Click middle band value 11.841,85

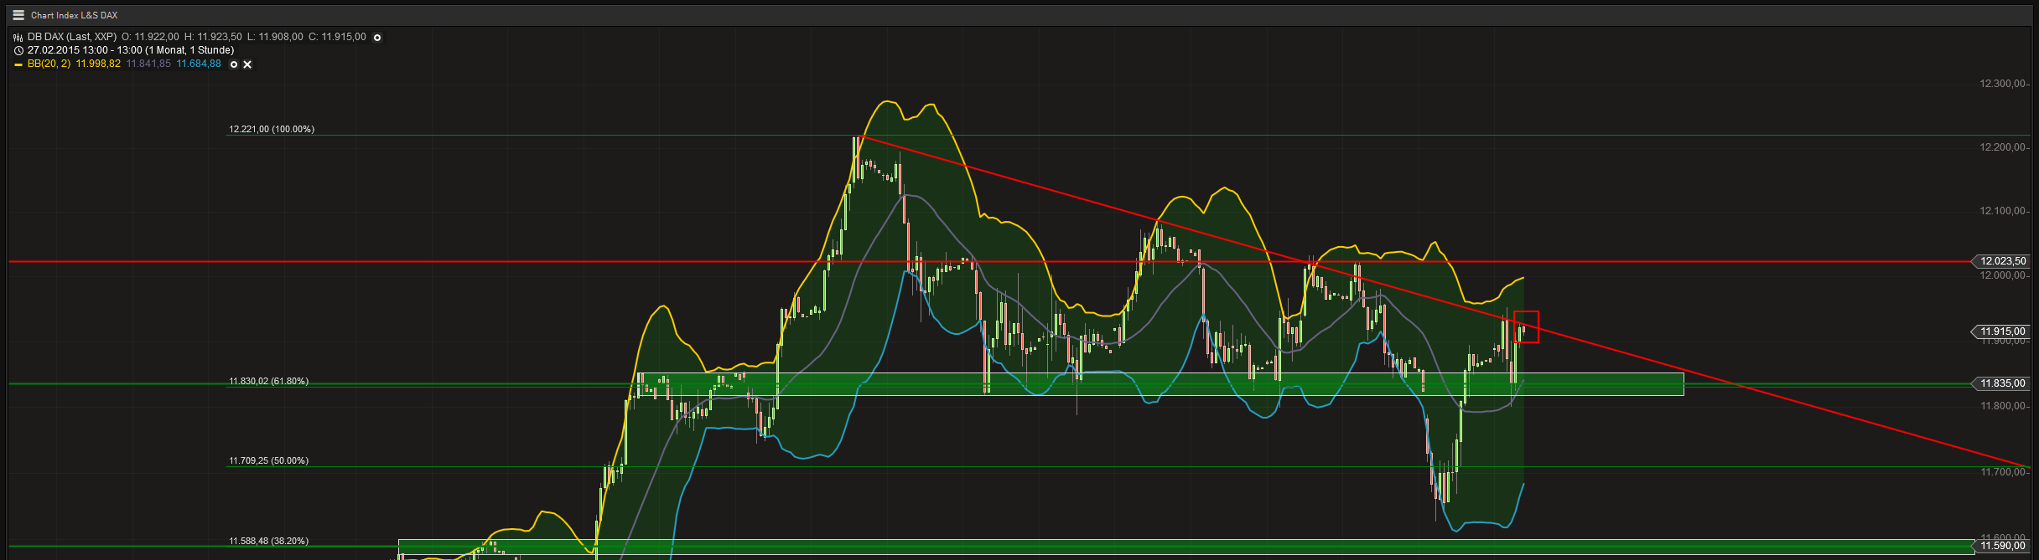[x=148, y=64]
